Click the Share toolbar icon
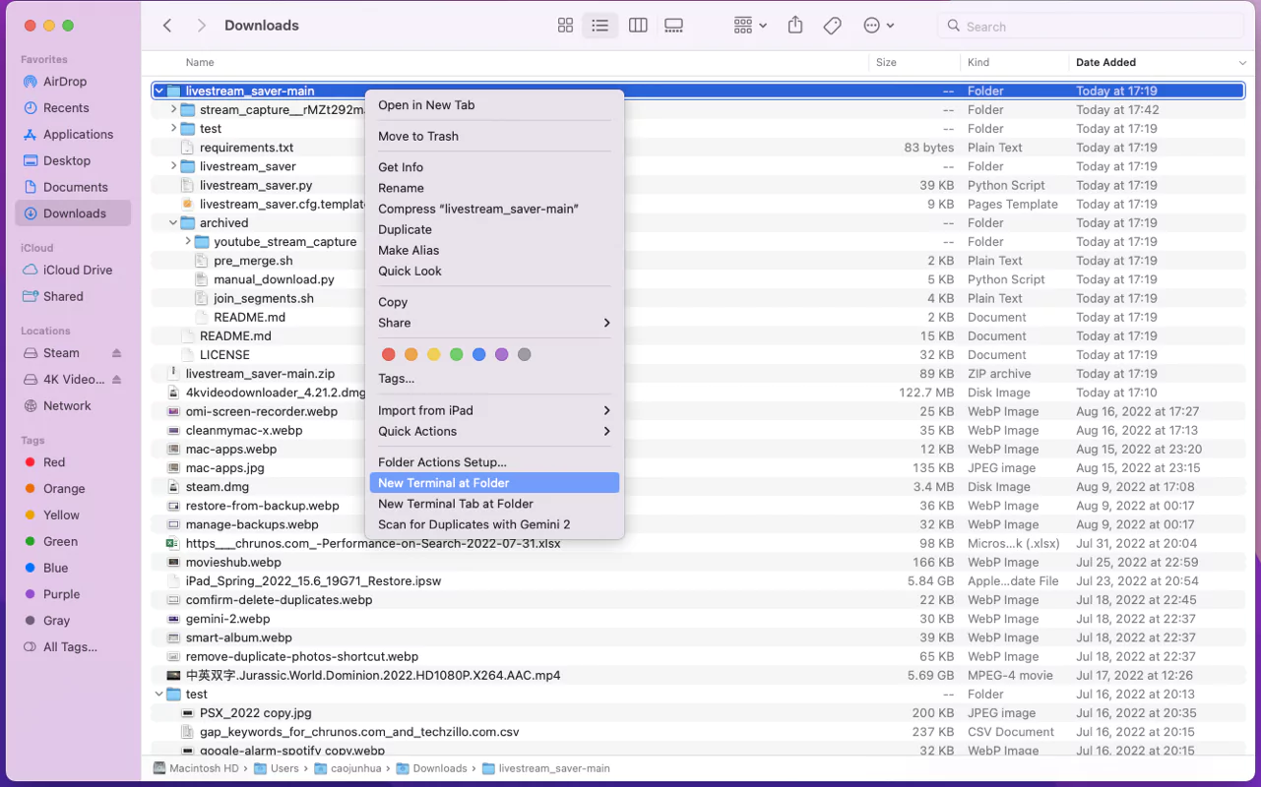1261x787 pixels. click(795, 26)
